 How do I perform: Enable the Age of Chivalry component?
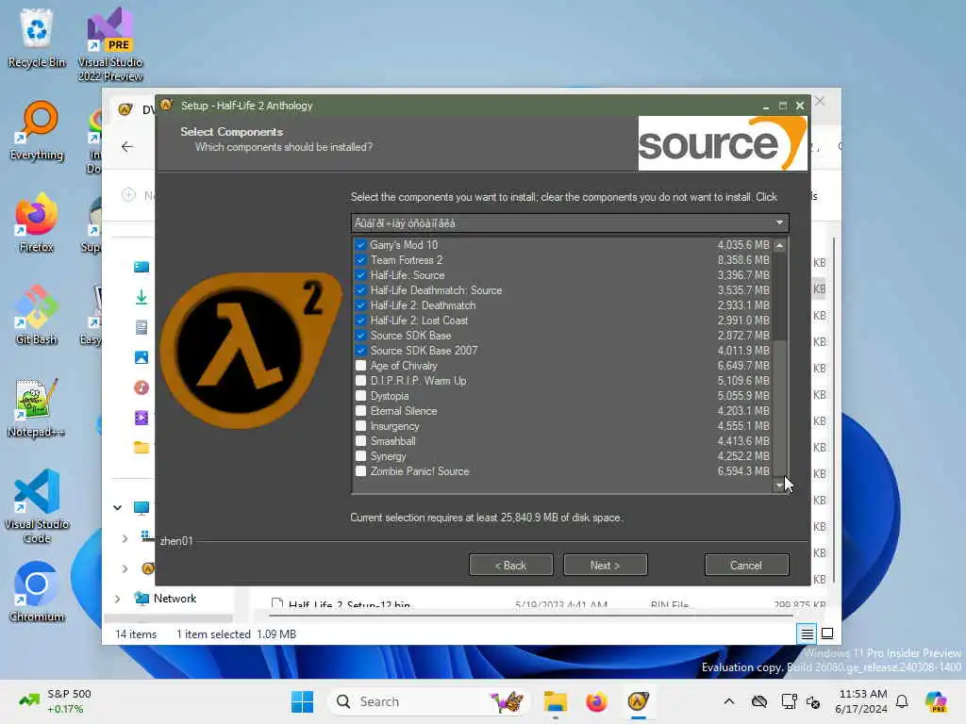pyautogui.click(x=361, y=366)
